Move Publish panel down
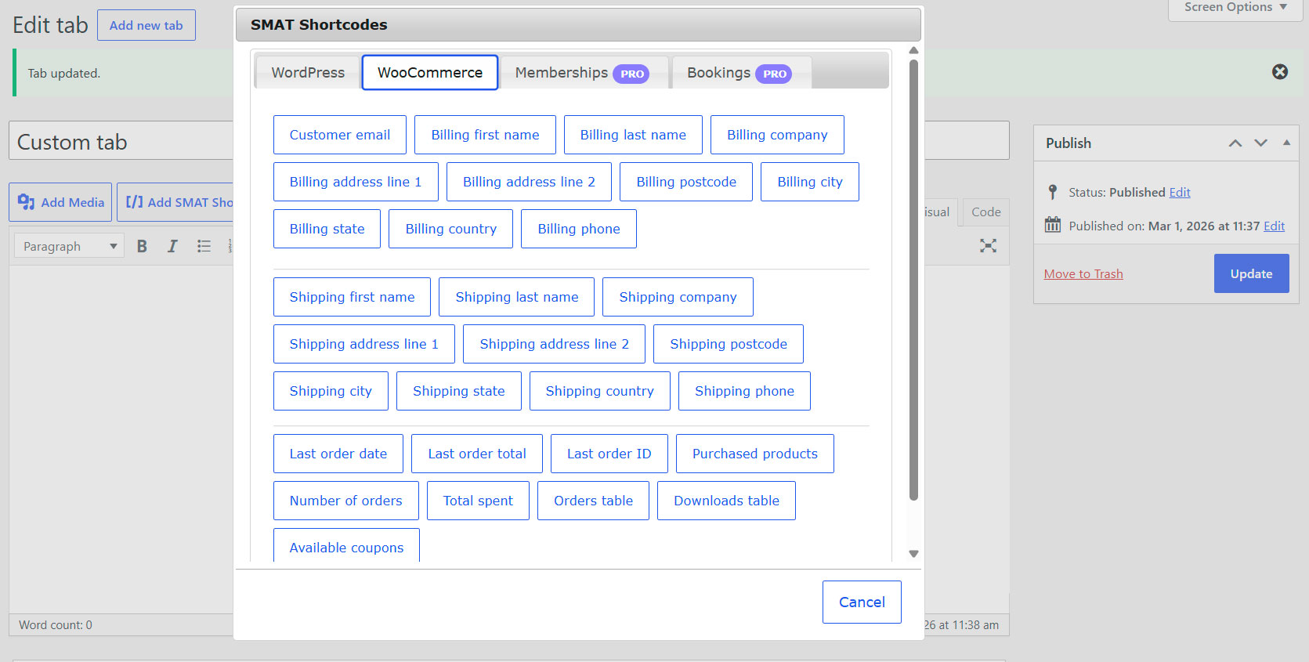This screenshot has height=662, width=1309. pos(1260,143)
